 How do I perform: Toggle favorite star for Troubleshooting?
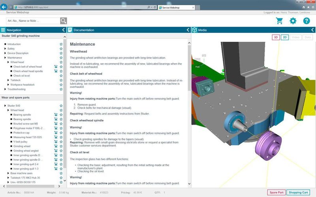click(x=61, y=89)
